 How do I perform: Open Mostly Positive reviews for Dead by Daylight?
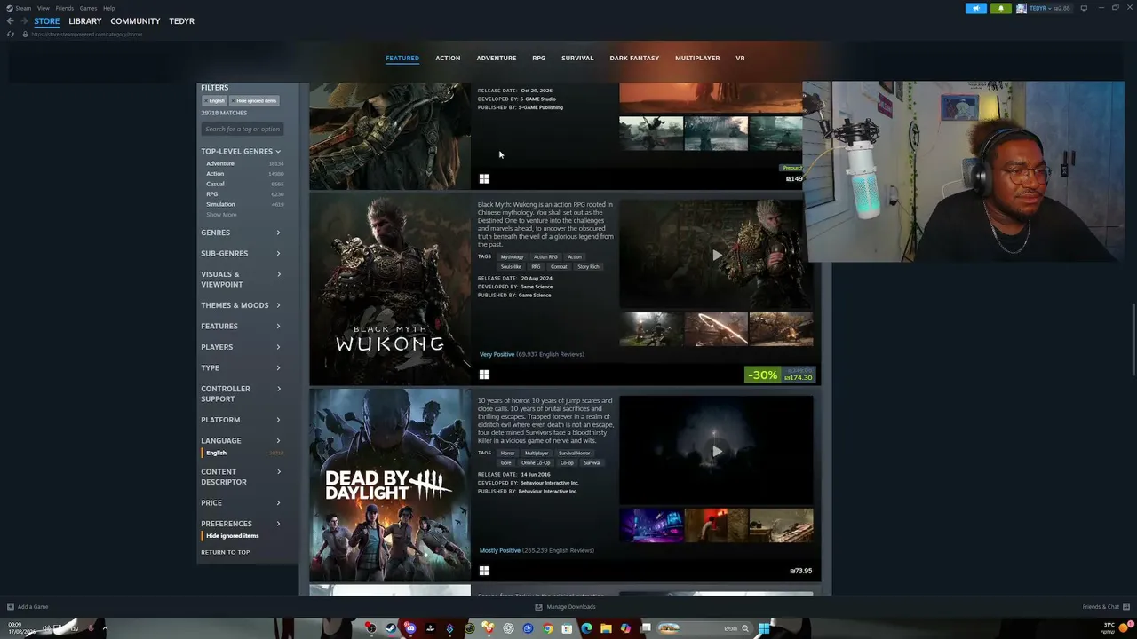(x=500, y=550)
